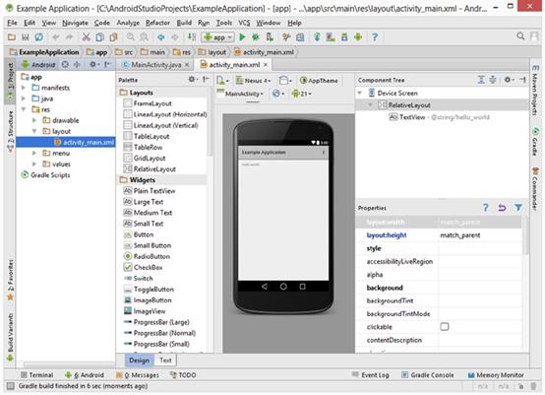Click the Component Tree settings gear icon
The height and width of the screenshot is (395, 545).
tap(508, 80)
